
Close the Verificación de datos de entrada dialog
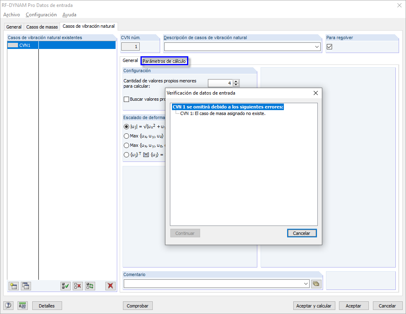coord(316,93)
